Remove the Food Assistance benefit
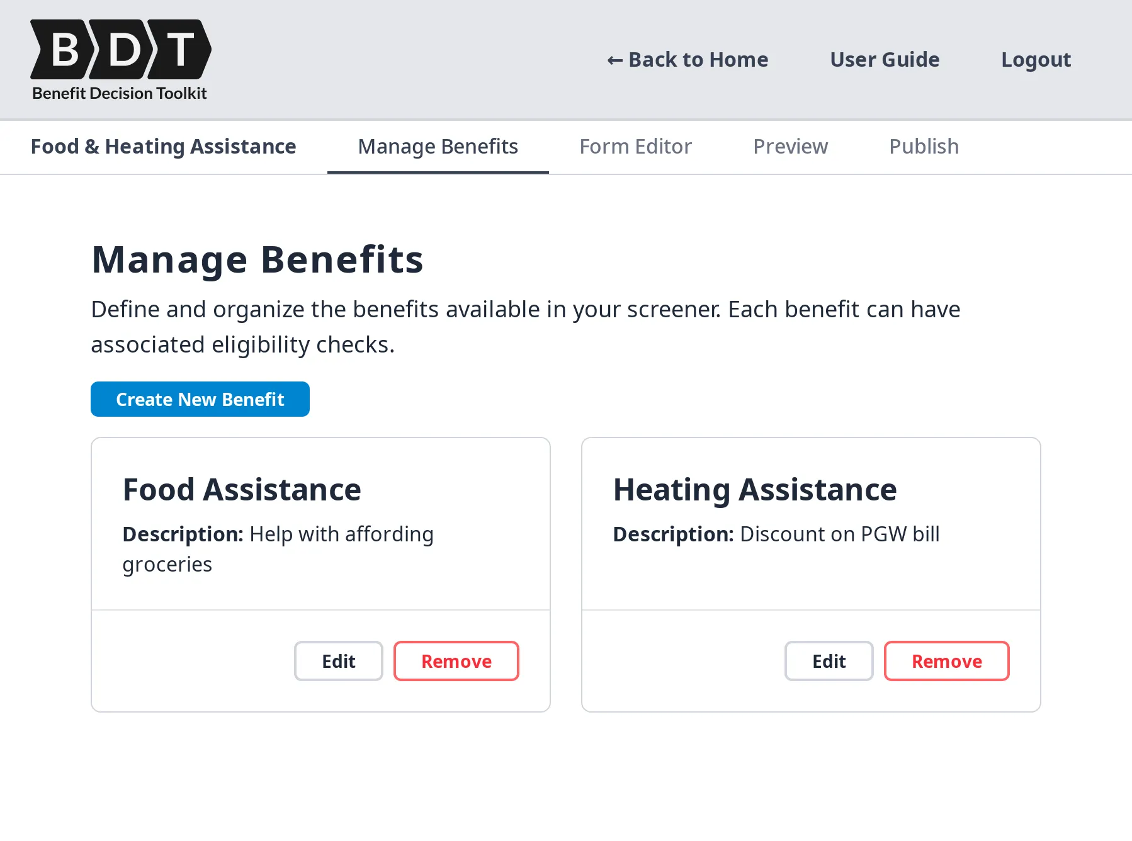The width and height of the screenshot is (1132, 841). click(x=456, y=661)
